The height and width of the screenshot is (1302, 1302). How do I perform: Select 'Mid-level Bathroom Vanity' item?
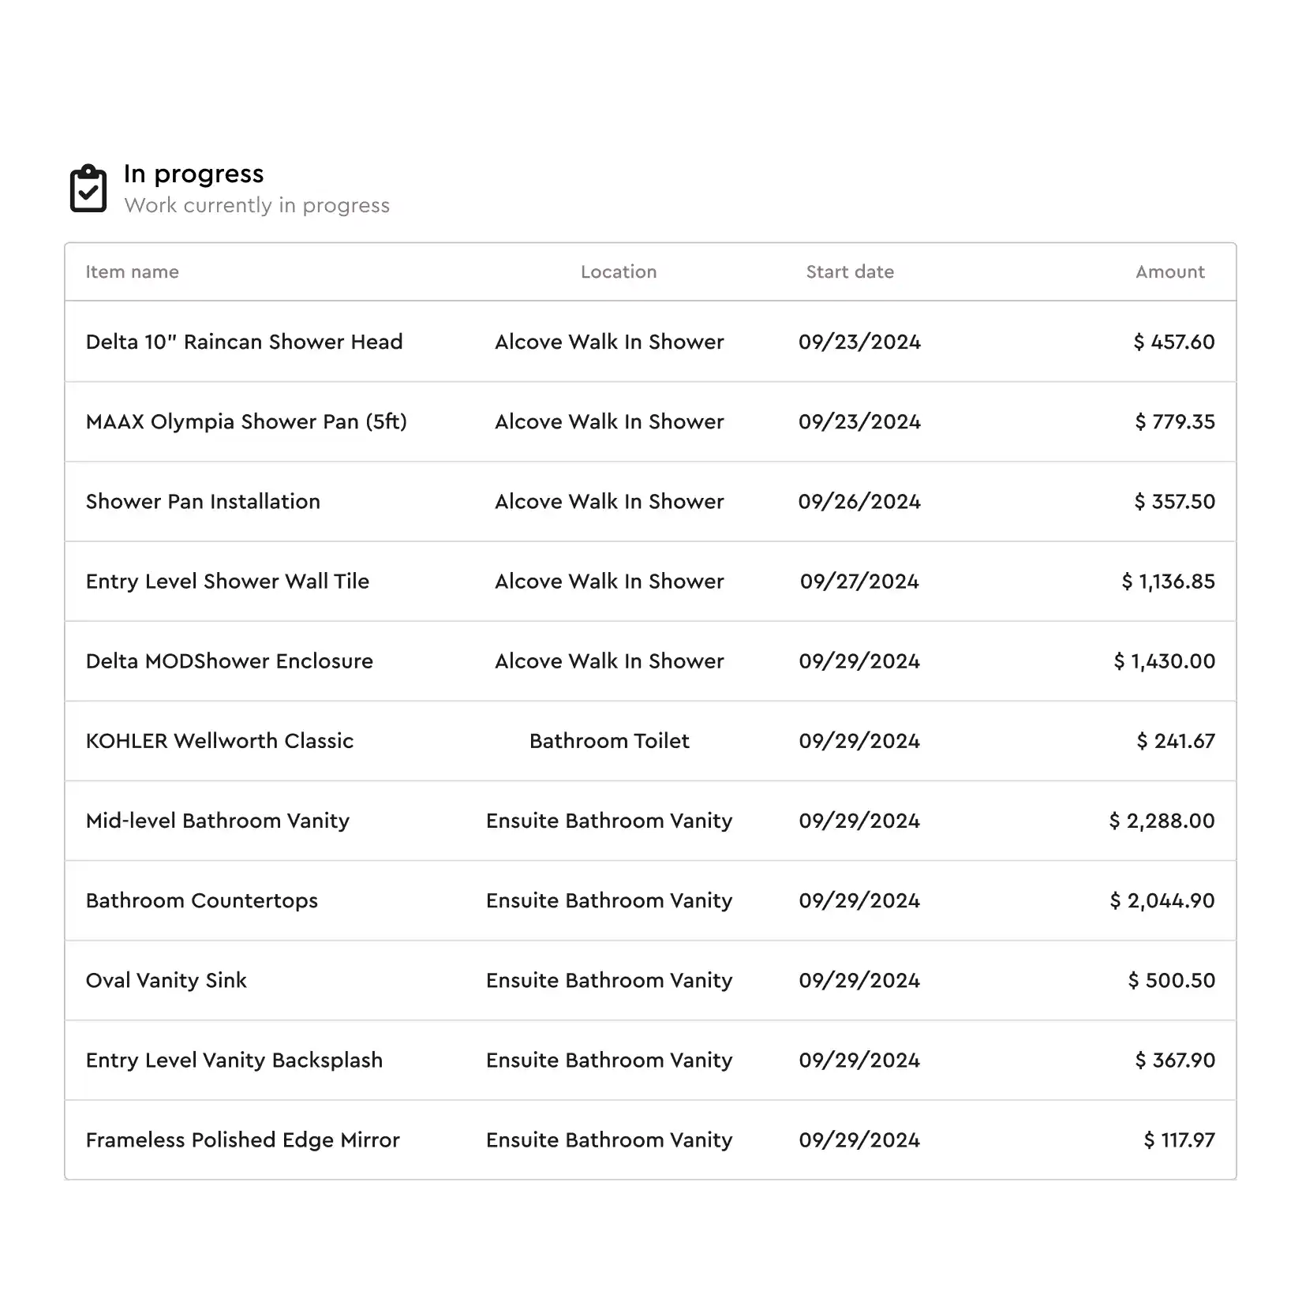pyautogui.click(x=217, y=821)
